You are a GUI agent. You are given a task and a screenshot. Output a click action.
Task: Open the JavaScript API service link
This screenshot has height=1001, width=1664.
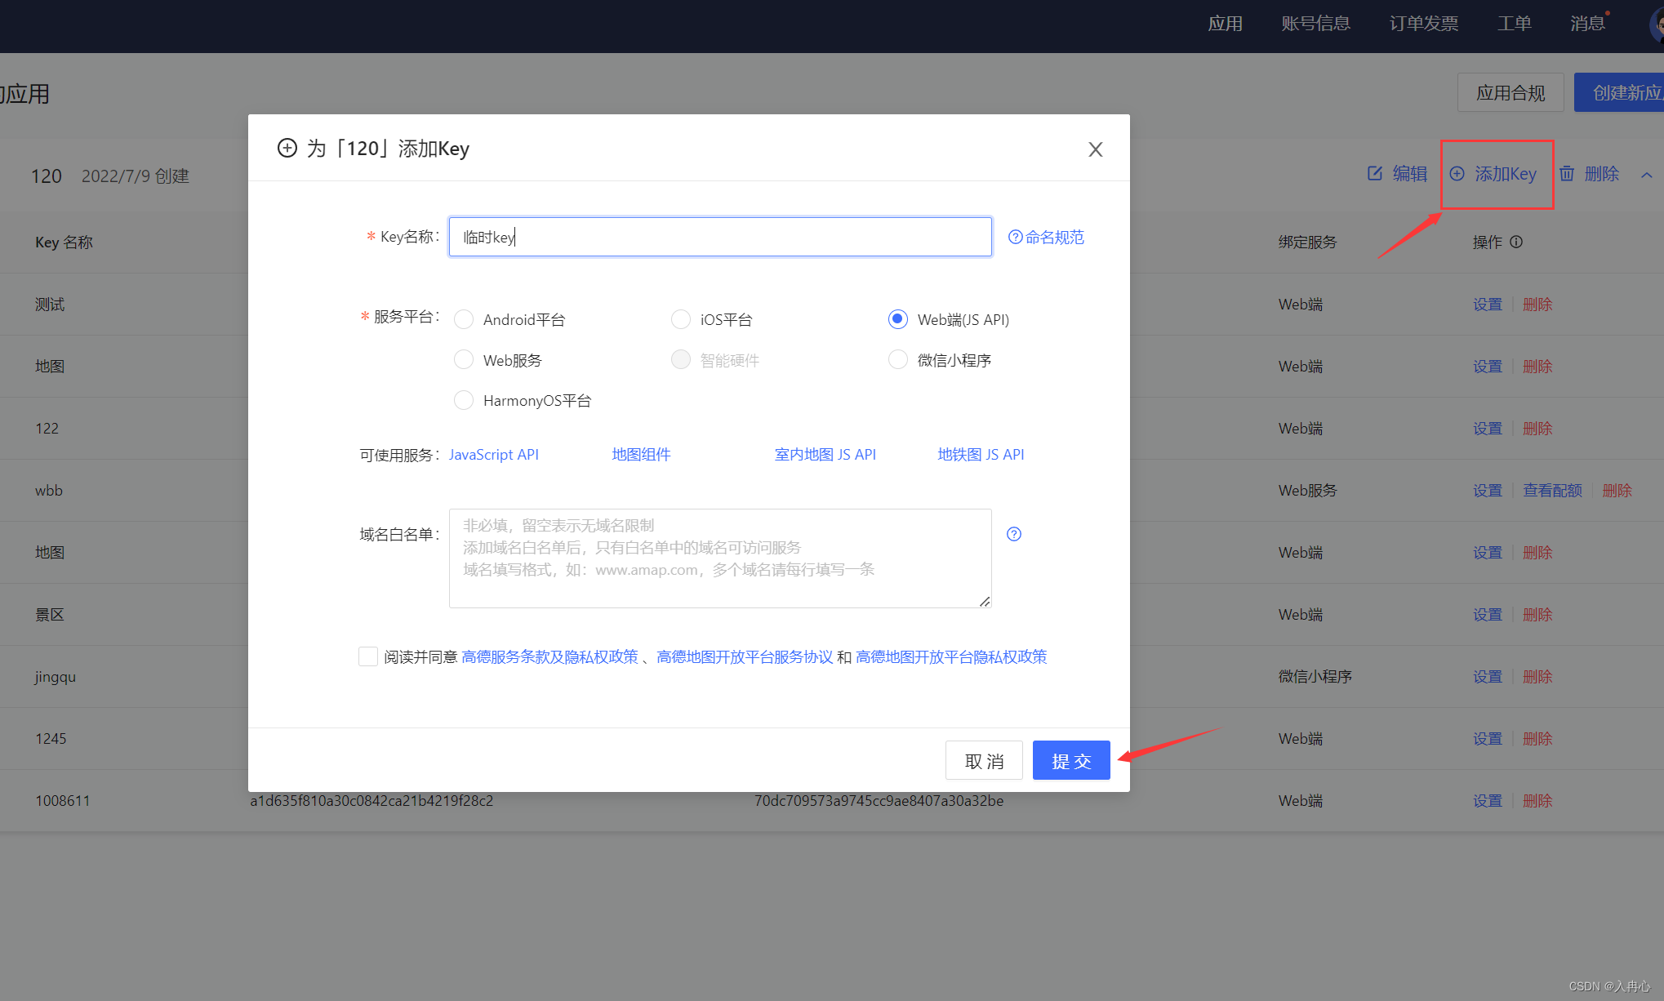[493, 454]
